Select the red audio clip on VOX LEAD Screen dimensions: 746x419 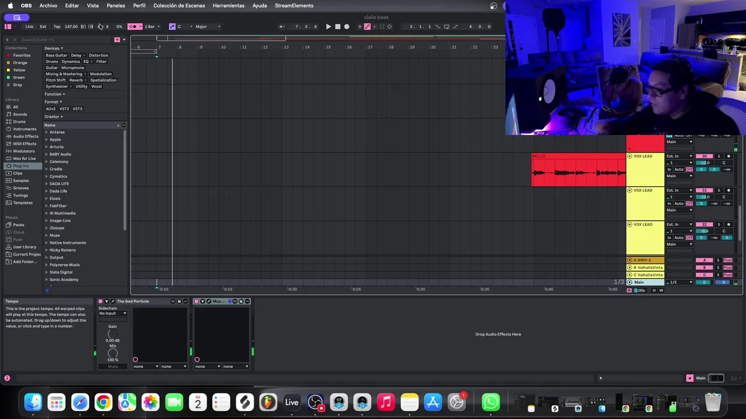click(x=578, y=170)
